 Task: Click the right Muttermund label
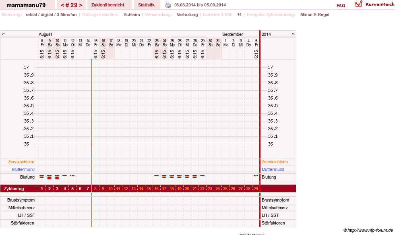[273, 169]
